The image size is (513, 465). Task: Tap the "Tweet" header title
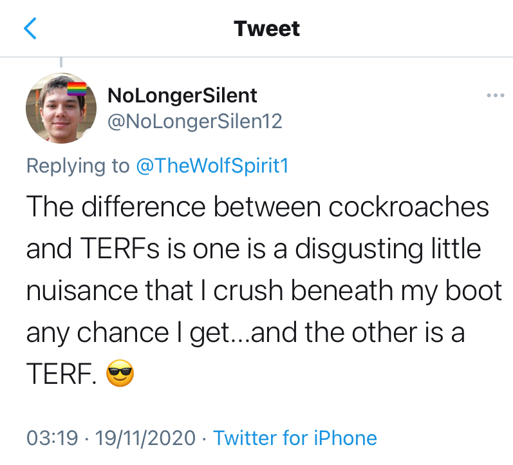tap(266, 29)
